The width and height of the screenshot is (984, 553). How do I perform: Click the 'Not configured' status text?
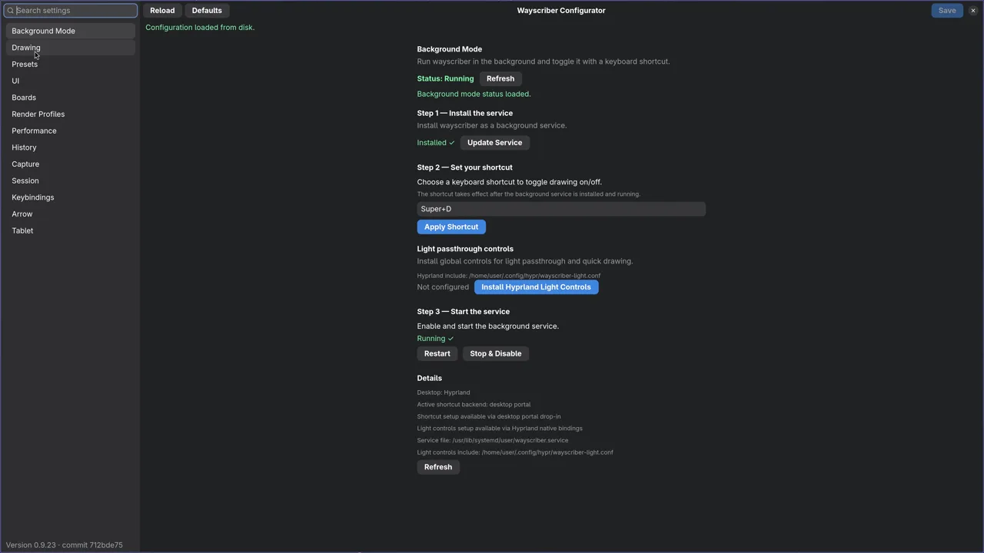click(443, 287)
